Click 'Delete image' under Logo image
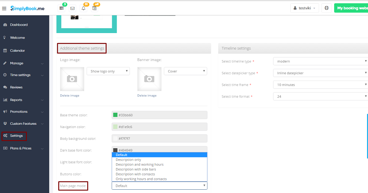Image resolution: width=368 pixels, height=193 pixels. click(70, 95)
